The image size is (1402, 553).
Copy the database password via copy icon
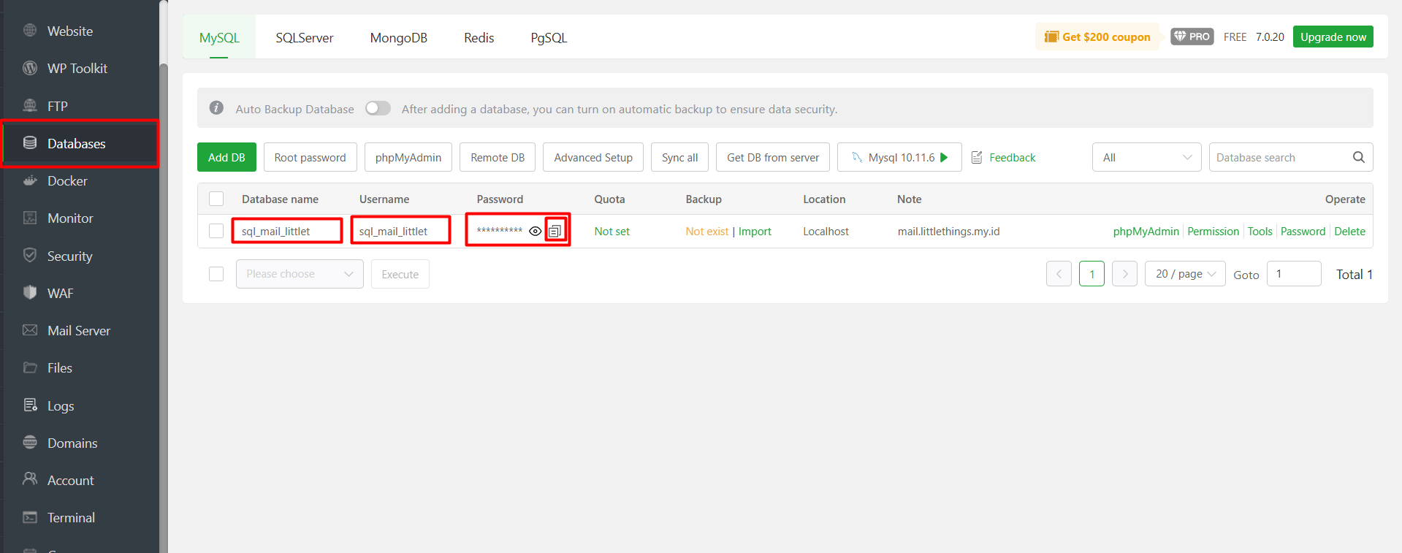[x=555, y=231]
